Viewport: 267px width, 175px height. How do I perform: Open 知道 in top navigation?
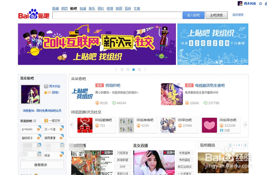pos(83,9)
